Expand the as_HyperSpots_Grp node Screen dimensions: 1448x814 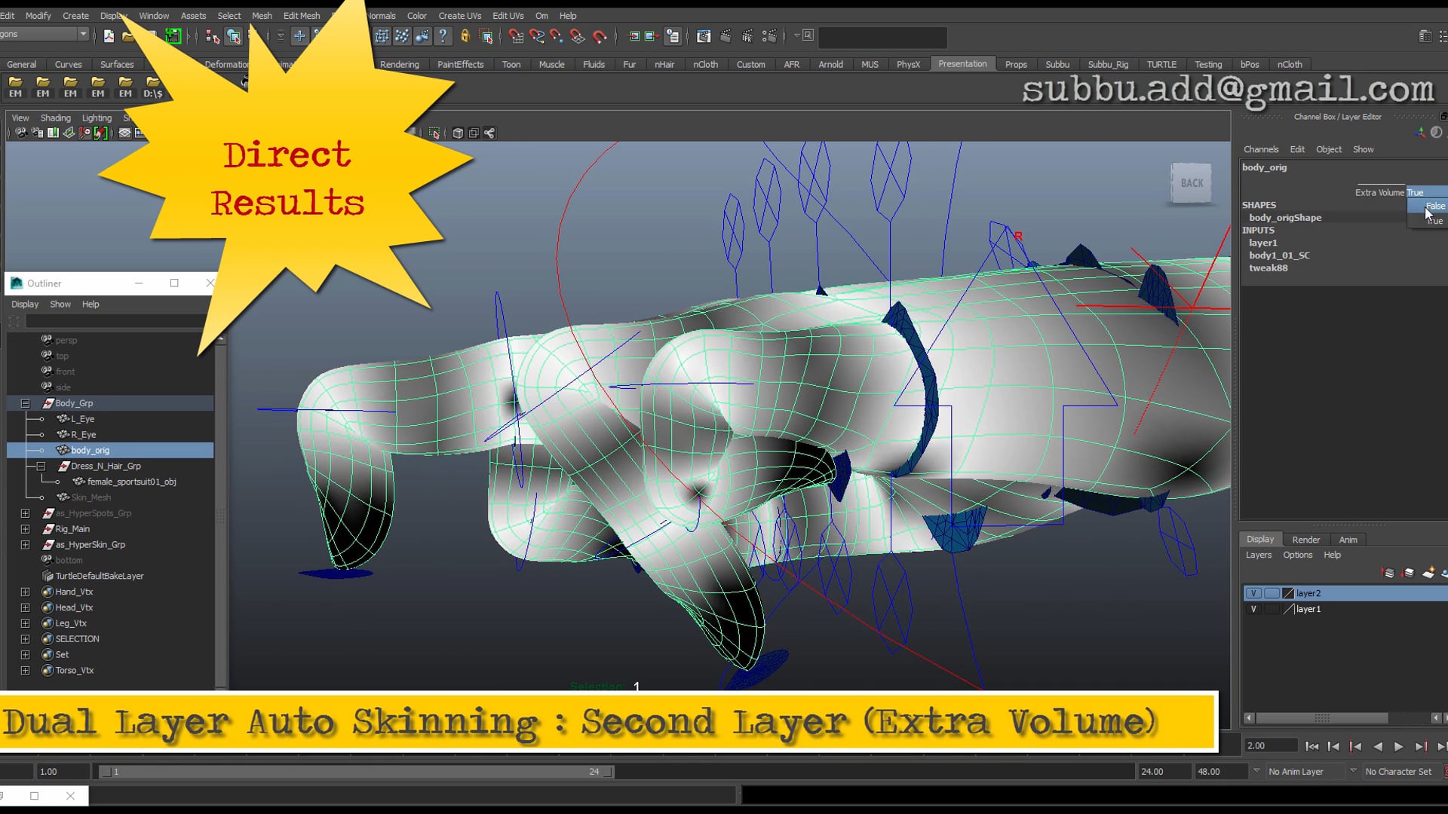(25, 513)
